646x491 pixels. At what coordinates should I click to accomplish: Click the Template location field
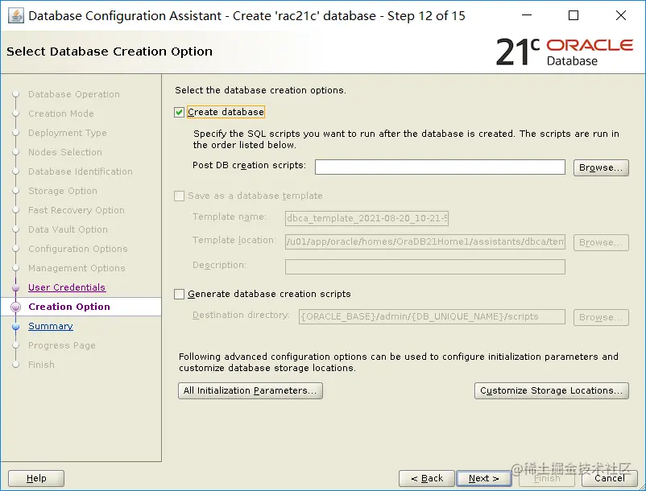pyautogui.click(x=425, y=241)
